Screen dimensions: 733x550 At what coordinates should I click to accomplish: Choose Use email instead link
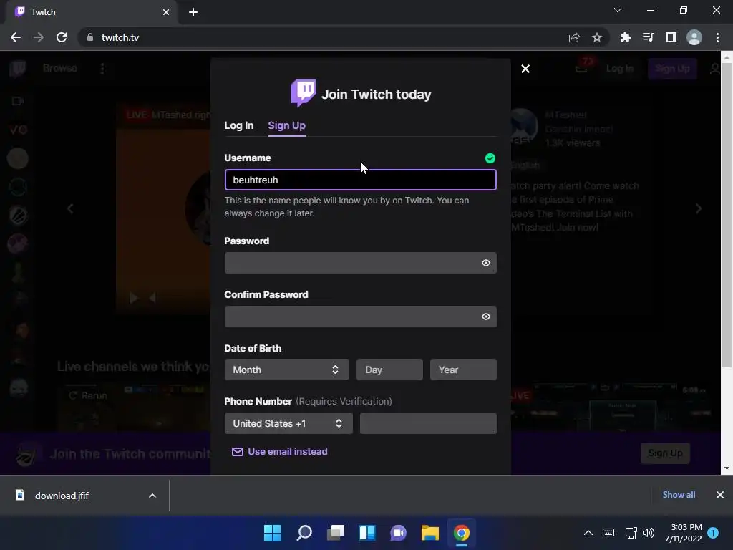280,451
